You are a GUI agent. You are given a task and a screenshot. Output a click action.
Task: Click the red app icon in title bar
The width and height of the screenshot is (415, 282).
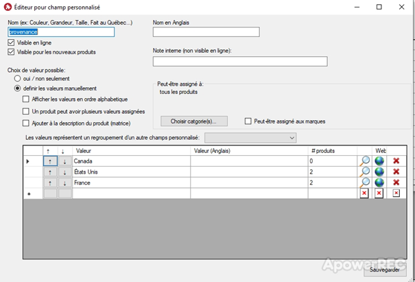pyautogui.click(x=8, y=7)
